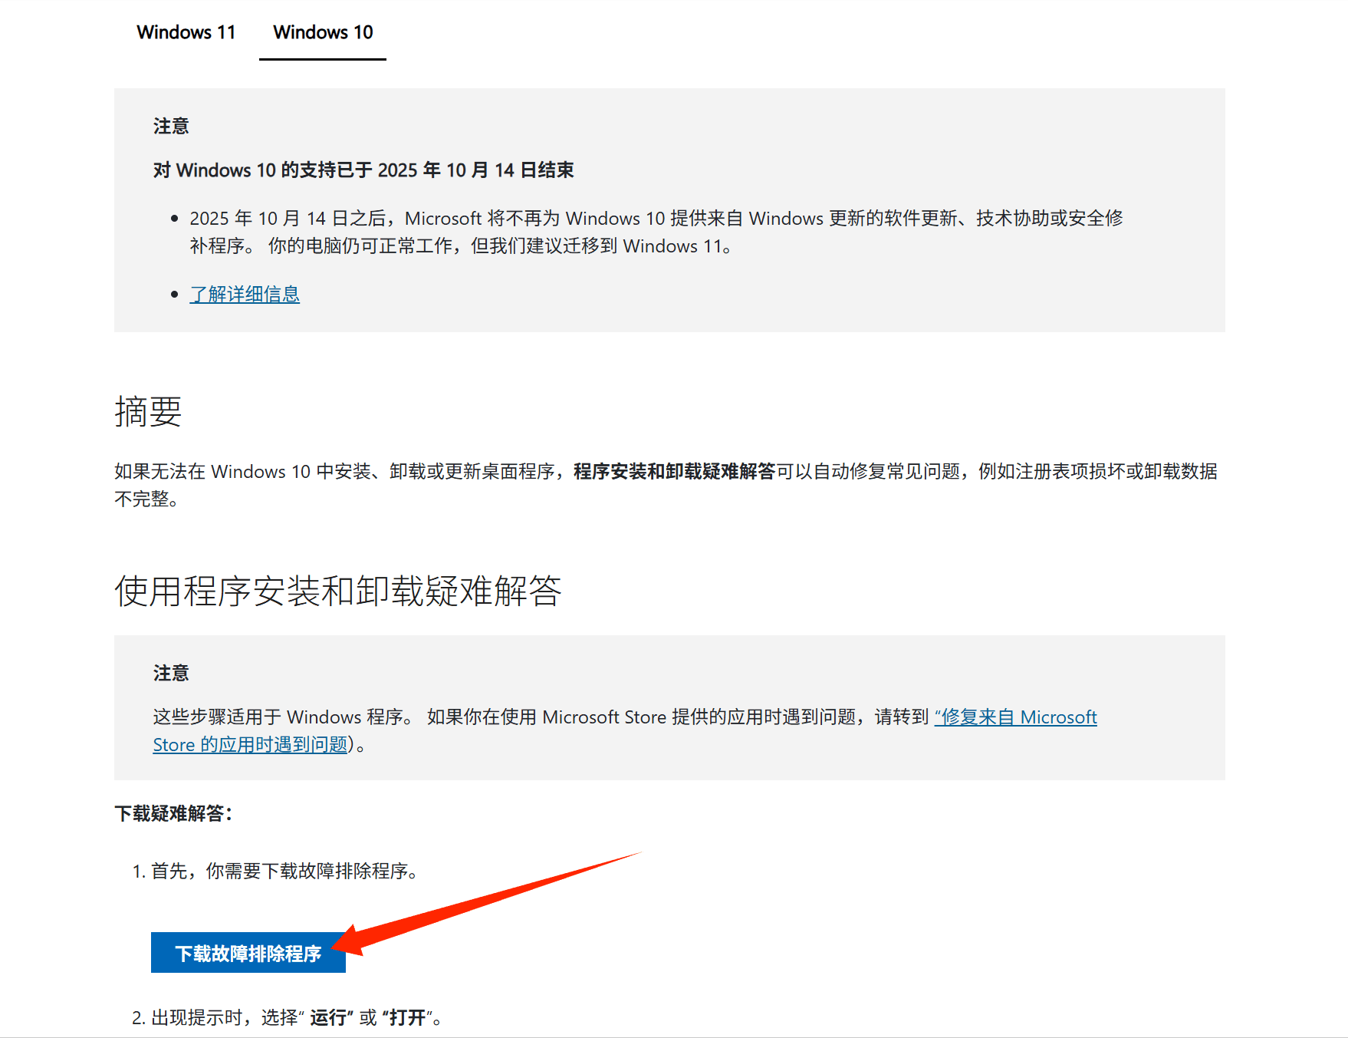Click the bullet text starting 2025 年 10 月 14 日之后

656,232
